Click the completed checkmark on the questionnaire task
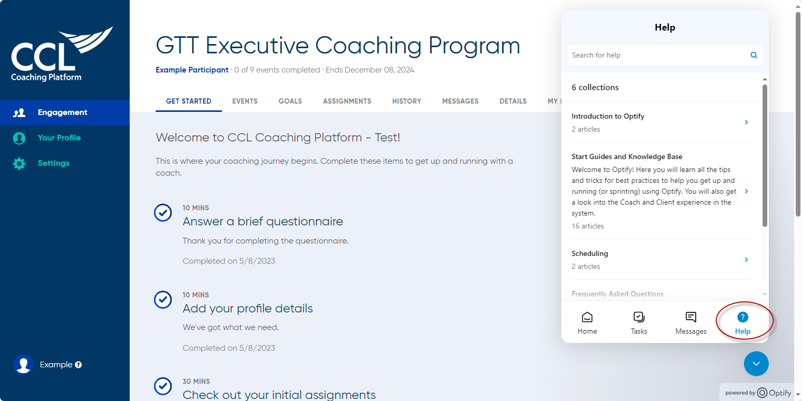This screenshot has height=401, width=802. pyautogui.click(x=163, y=212)
